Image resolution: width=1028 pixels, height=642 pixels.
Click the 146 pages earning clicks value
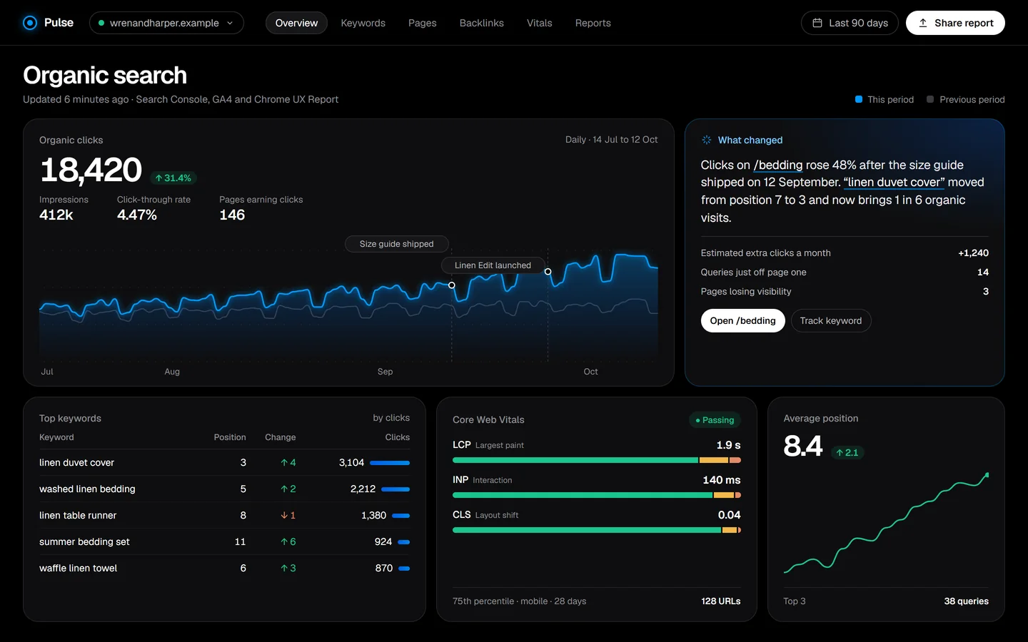coord(232,215)
